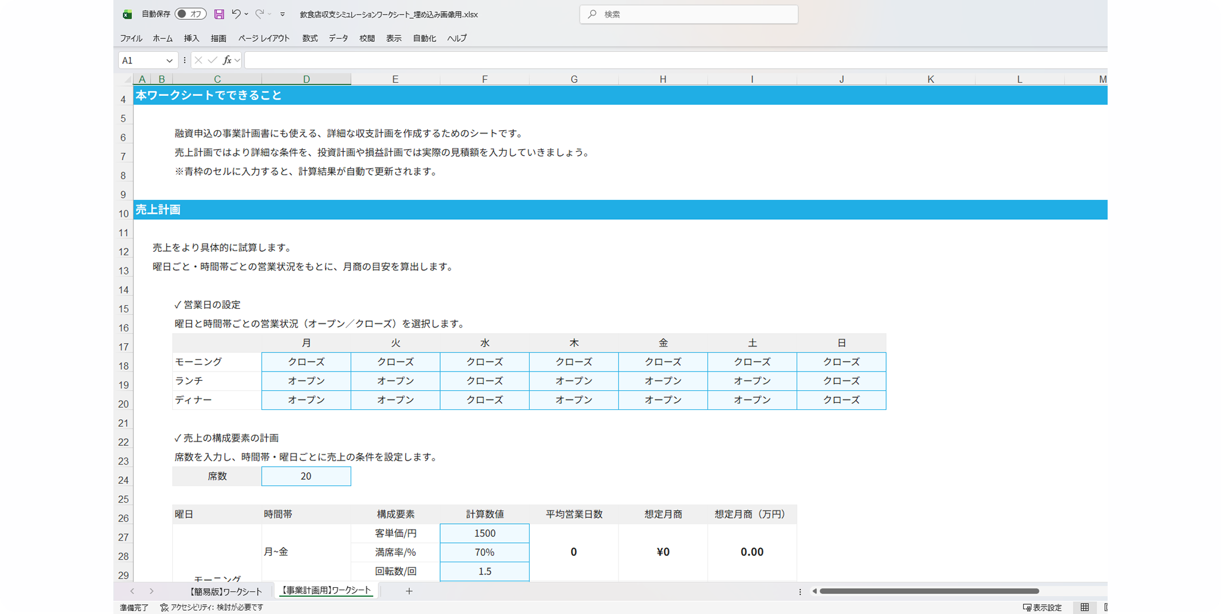Image resolution: width=1221 pixels, height=614 pixels.
Task: Click the accessibility checker status icon
Action: (x=165, y=608)
